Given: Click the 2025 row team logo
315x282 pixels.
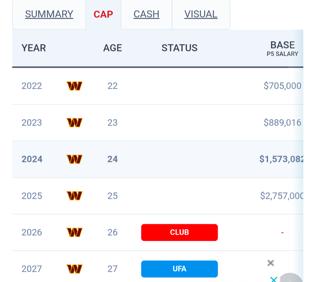Looking at the screenshot, I should (74, 196).
